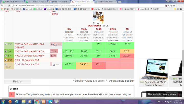Click the low settings column header
The height and width of the screenshot is (104, 184).
(x=69, y=29)
